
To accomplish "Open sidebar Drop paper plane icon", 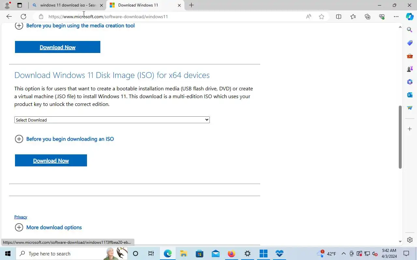I will (410, 108).
